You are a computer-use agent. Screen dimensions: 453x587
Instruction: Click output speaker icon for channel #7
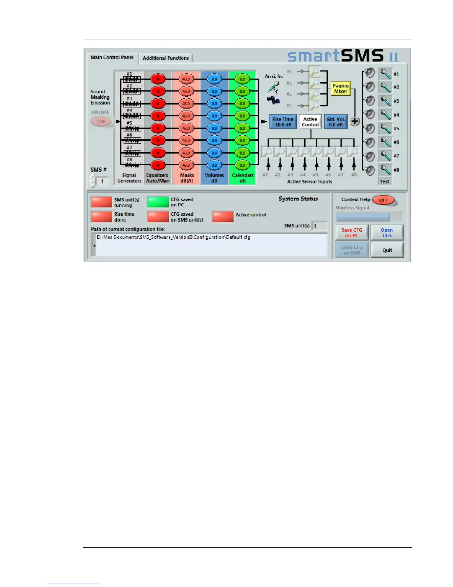click(369, 156)
